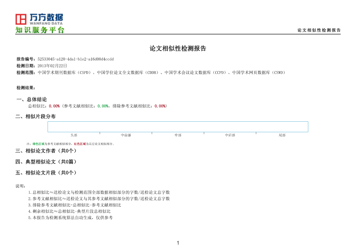Click note 1 defining 总相似比
356x251 pixels.
pyautogui.click(x=99, y=193)
